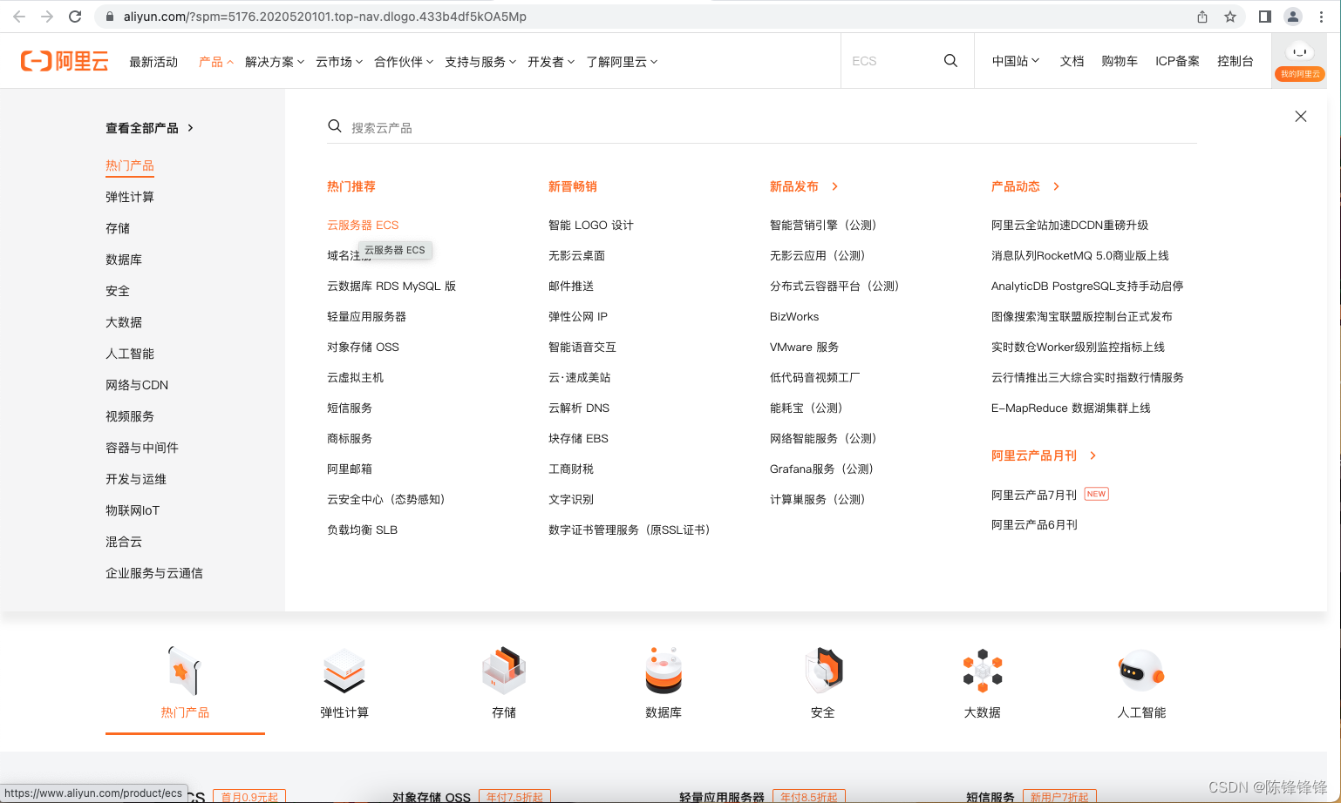Open 阿里云产品7月刊 marked NEW
This screenshot has height=803, width=1341.
[1034, 494]
